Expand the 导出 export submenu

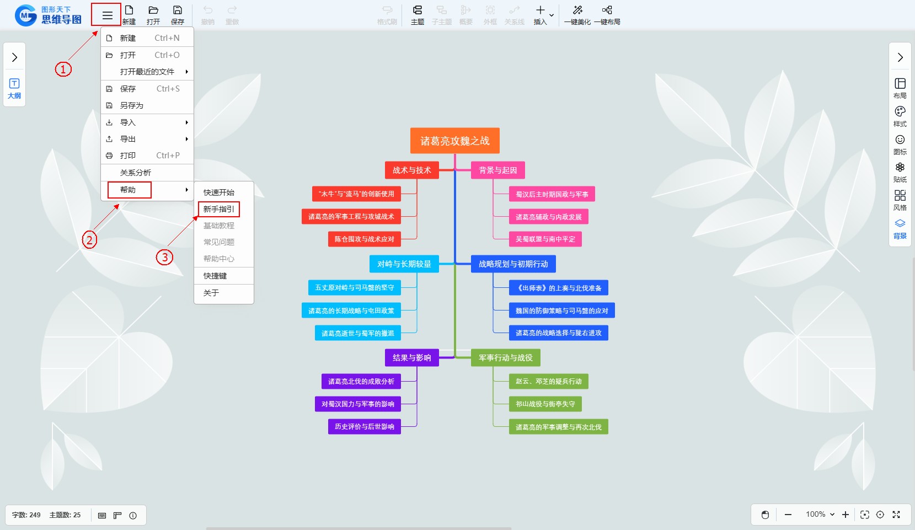click(x=147, y=139)
